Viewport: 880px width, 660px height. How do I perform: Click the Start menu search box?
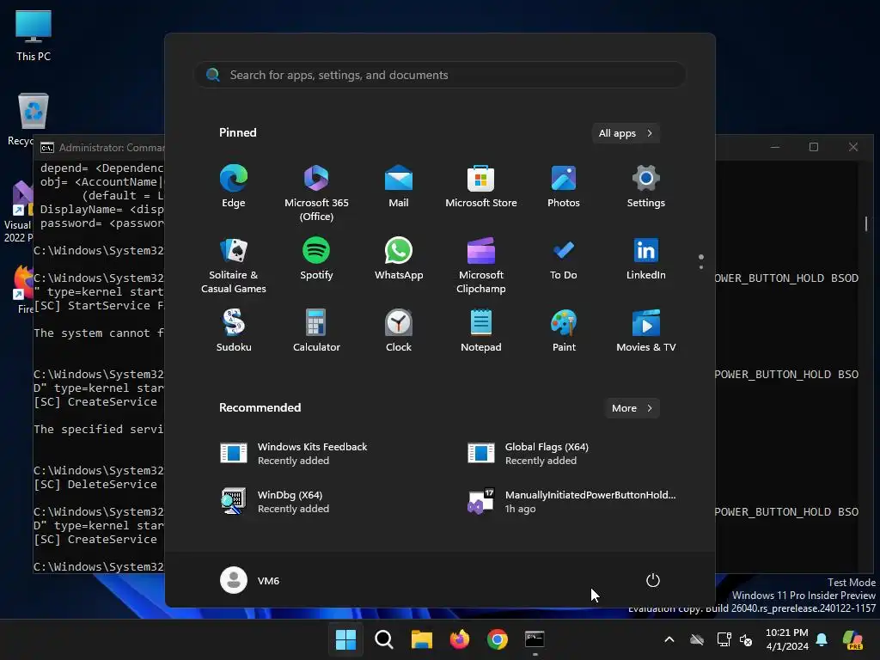tap(439, 75)
